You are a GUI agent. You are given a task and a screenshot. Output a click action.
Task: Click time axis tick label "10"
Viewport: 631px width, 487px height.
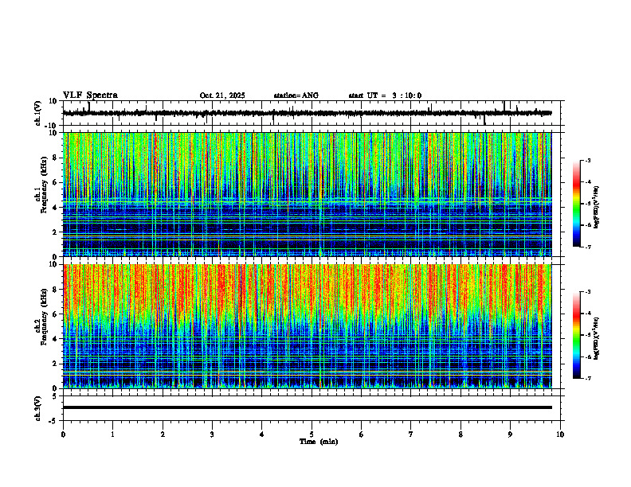[x=560, y=434]
